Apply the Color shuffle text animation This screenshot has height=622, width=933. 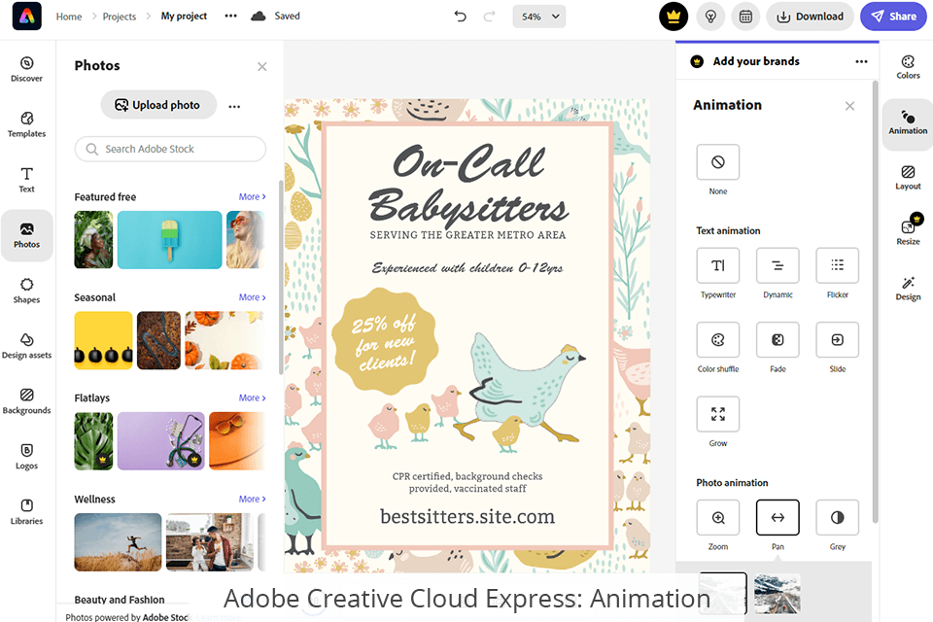click(x=718, y=340)
